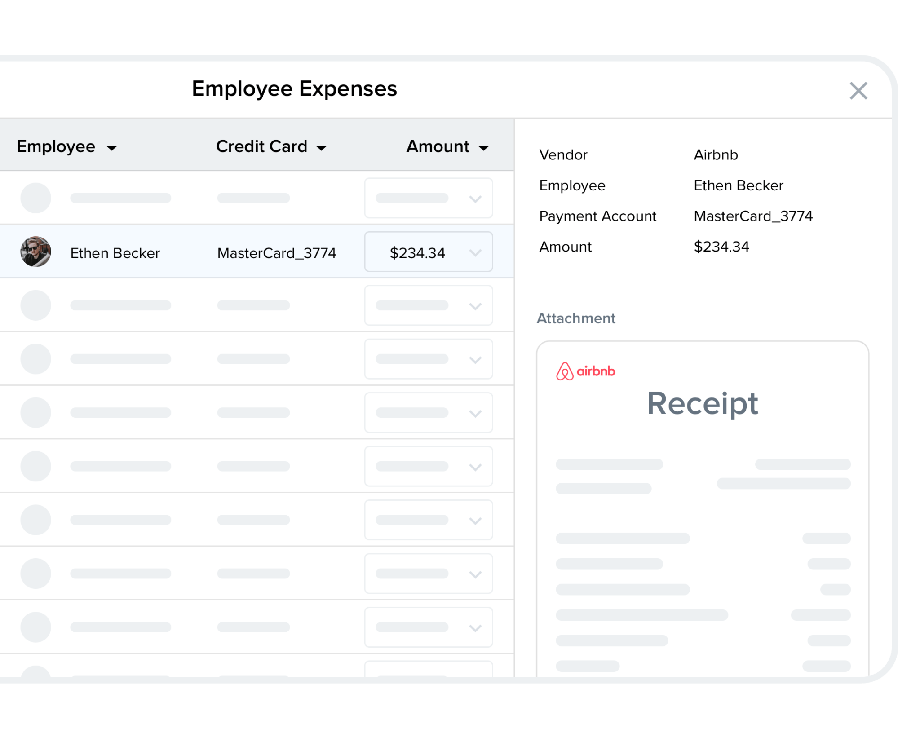Image resolution: width=920 pixels, height=746 pixels.
Task: Click the placeholder avatar below Ethen Becker
Action: (35, 305)
